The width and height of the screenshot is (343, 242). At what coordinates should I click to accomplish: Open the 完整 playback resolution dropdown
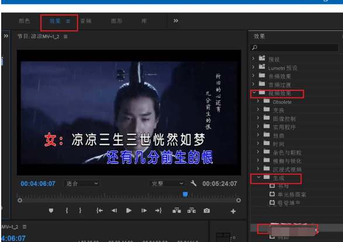pyautogui.click(x=167, y=184)
